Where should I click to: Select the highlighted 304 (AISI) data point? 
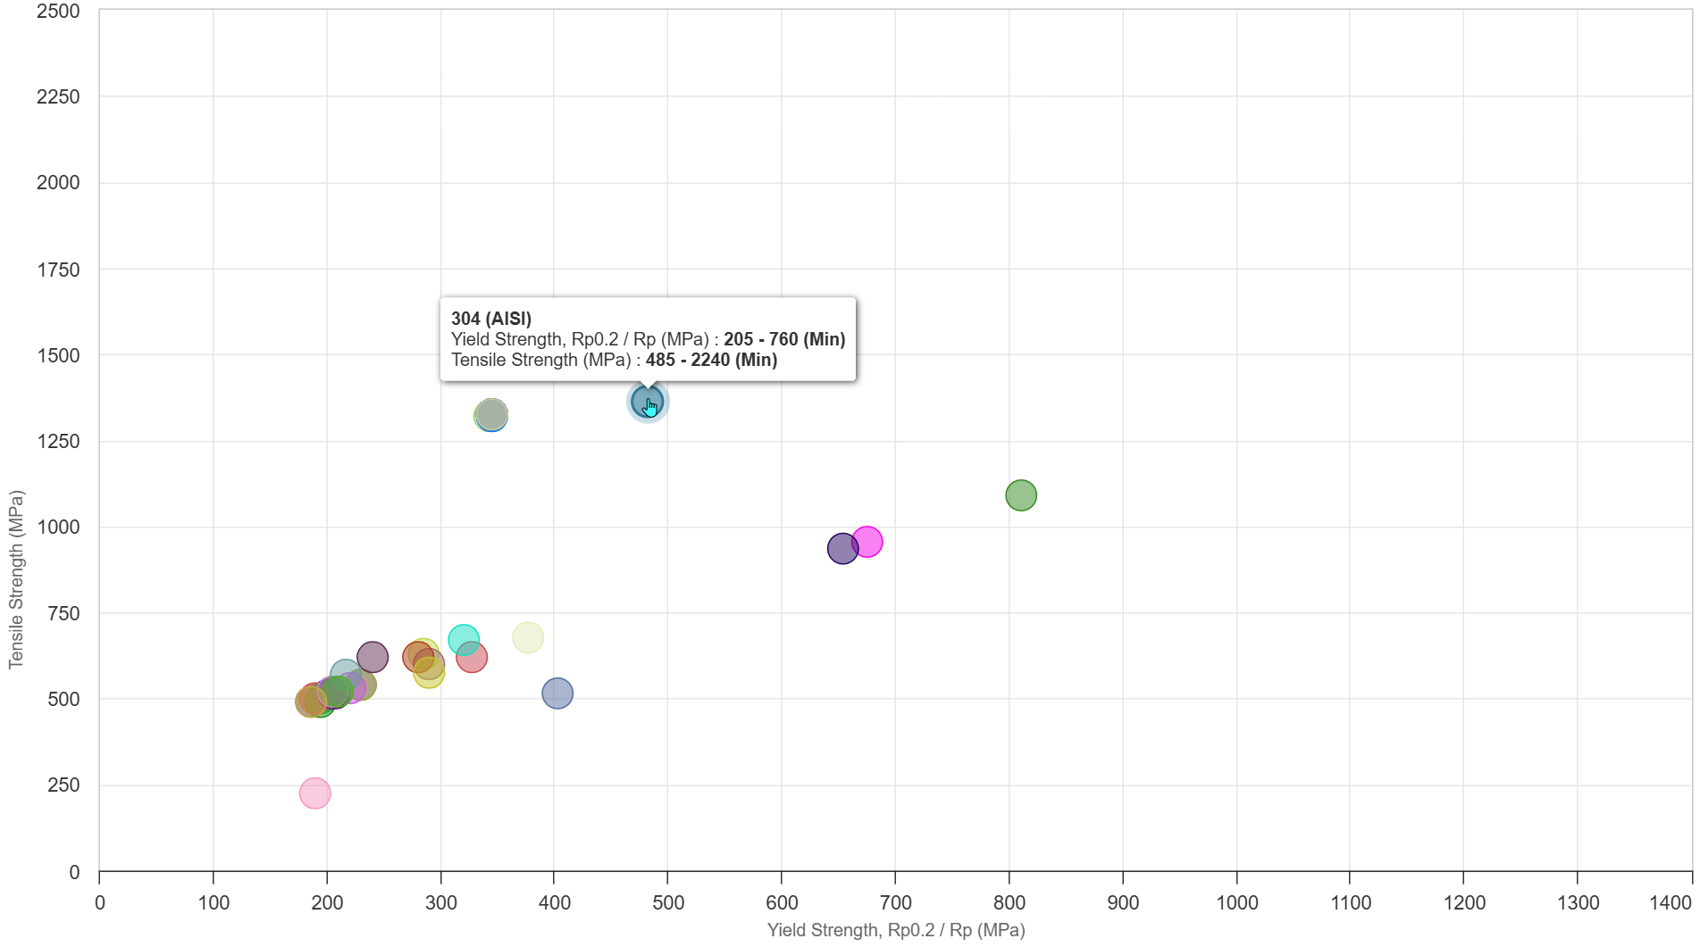647,402
